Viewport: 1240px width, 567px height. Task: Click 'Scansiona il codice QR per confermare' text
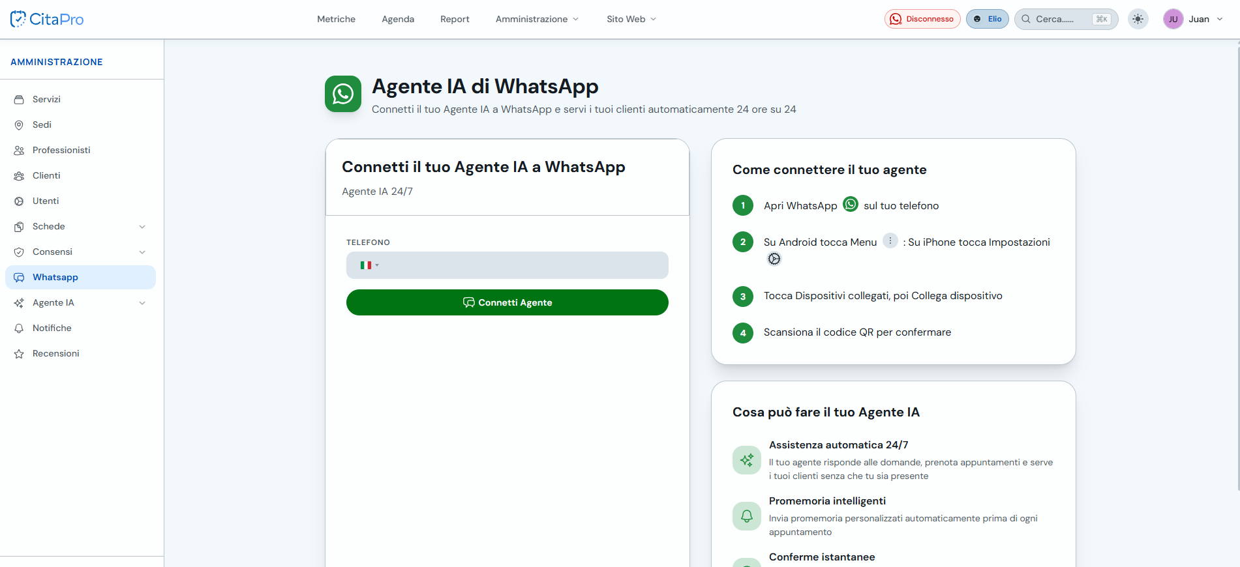coord(857,332)
